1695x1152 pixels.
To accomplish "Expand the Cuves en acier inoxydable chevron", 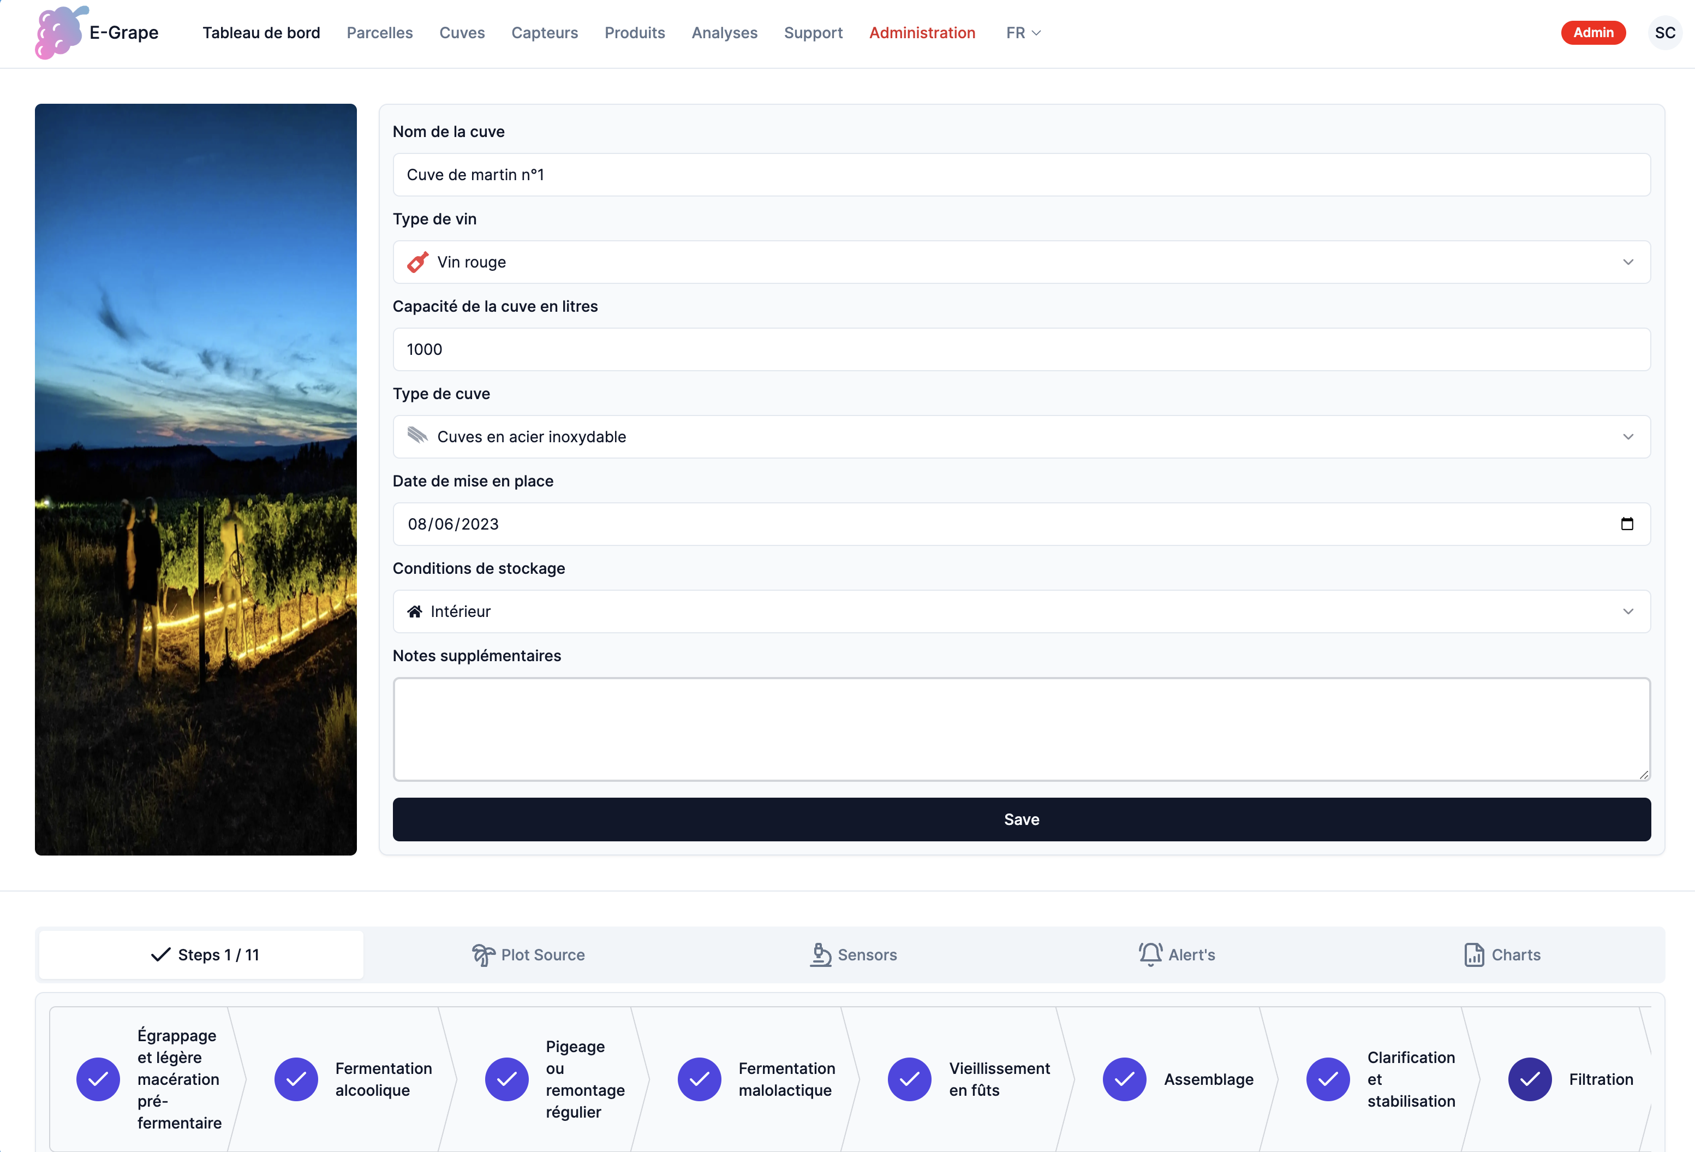I will point(1628,436).
